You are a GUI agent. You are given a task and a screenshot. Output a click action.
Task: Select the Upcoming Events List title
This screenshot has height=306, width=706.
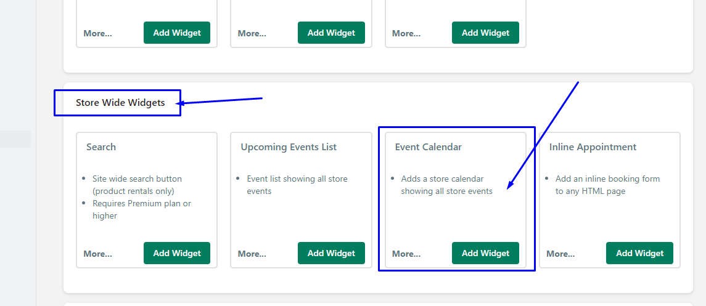[x=289, y=147]
